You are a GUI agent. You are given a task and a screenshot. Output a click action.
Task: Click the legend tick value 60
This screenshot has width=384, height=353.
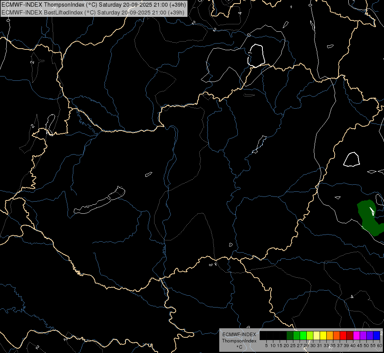380,346
